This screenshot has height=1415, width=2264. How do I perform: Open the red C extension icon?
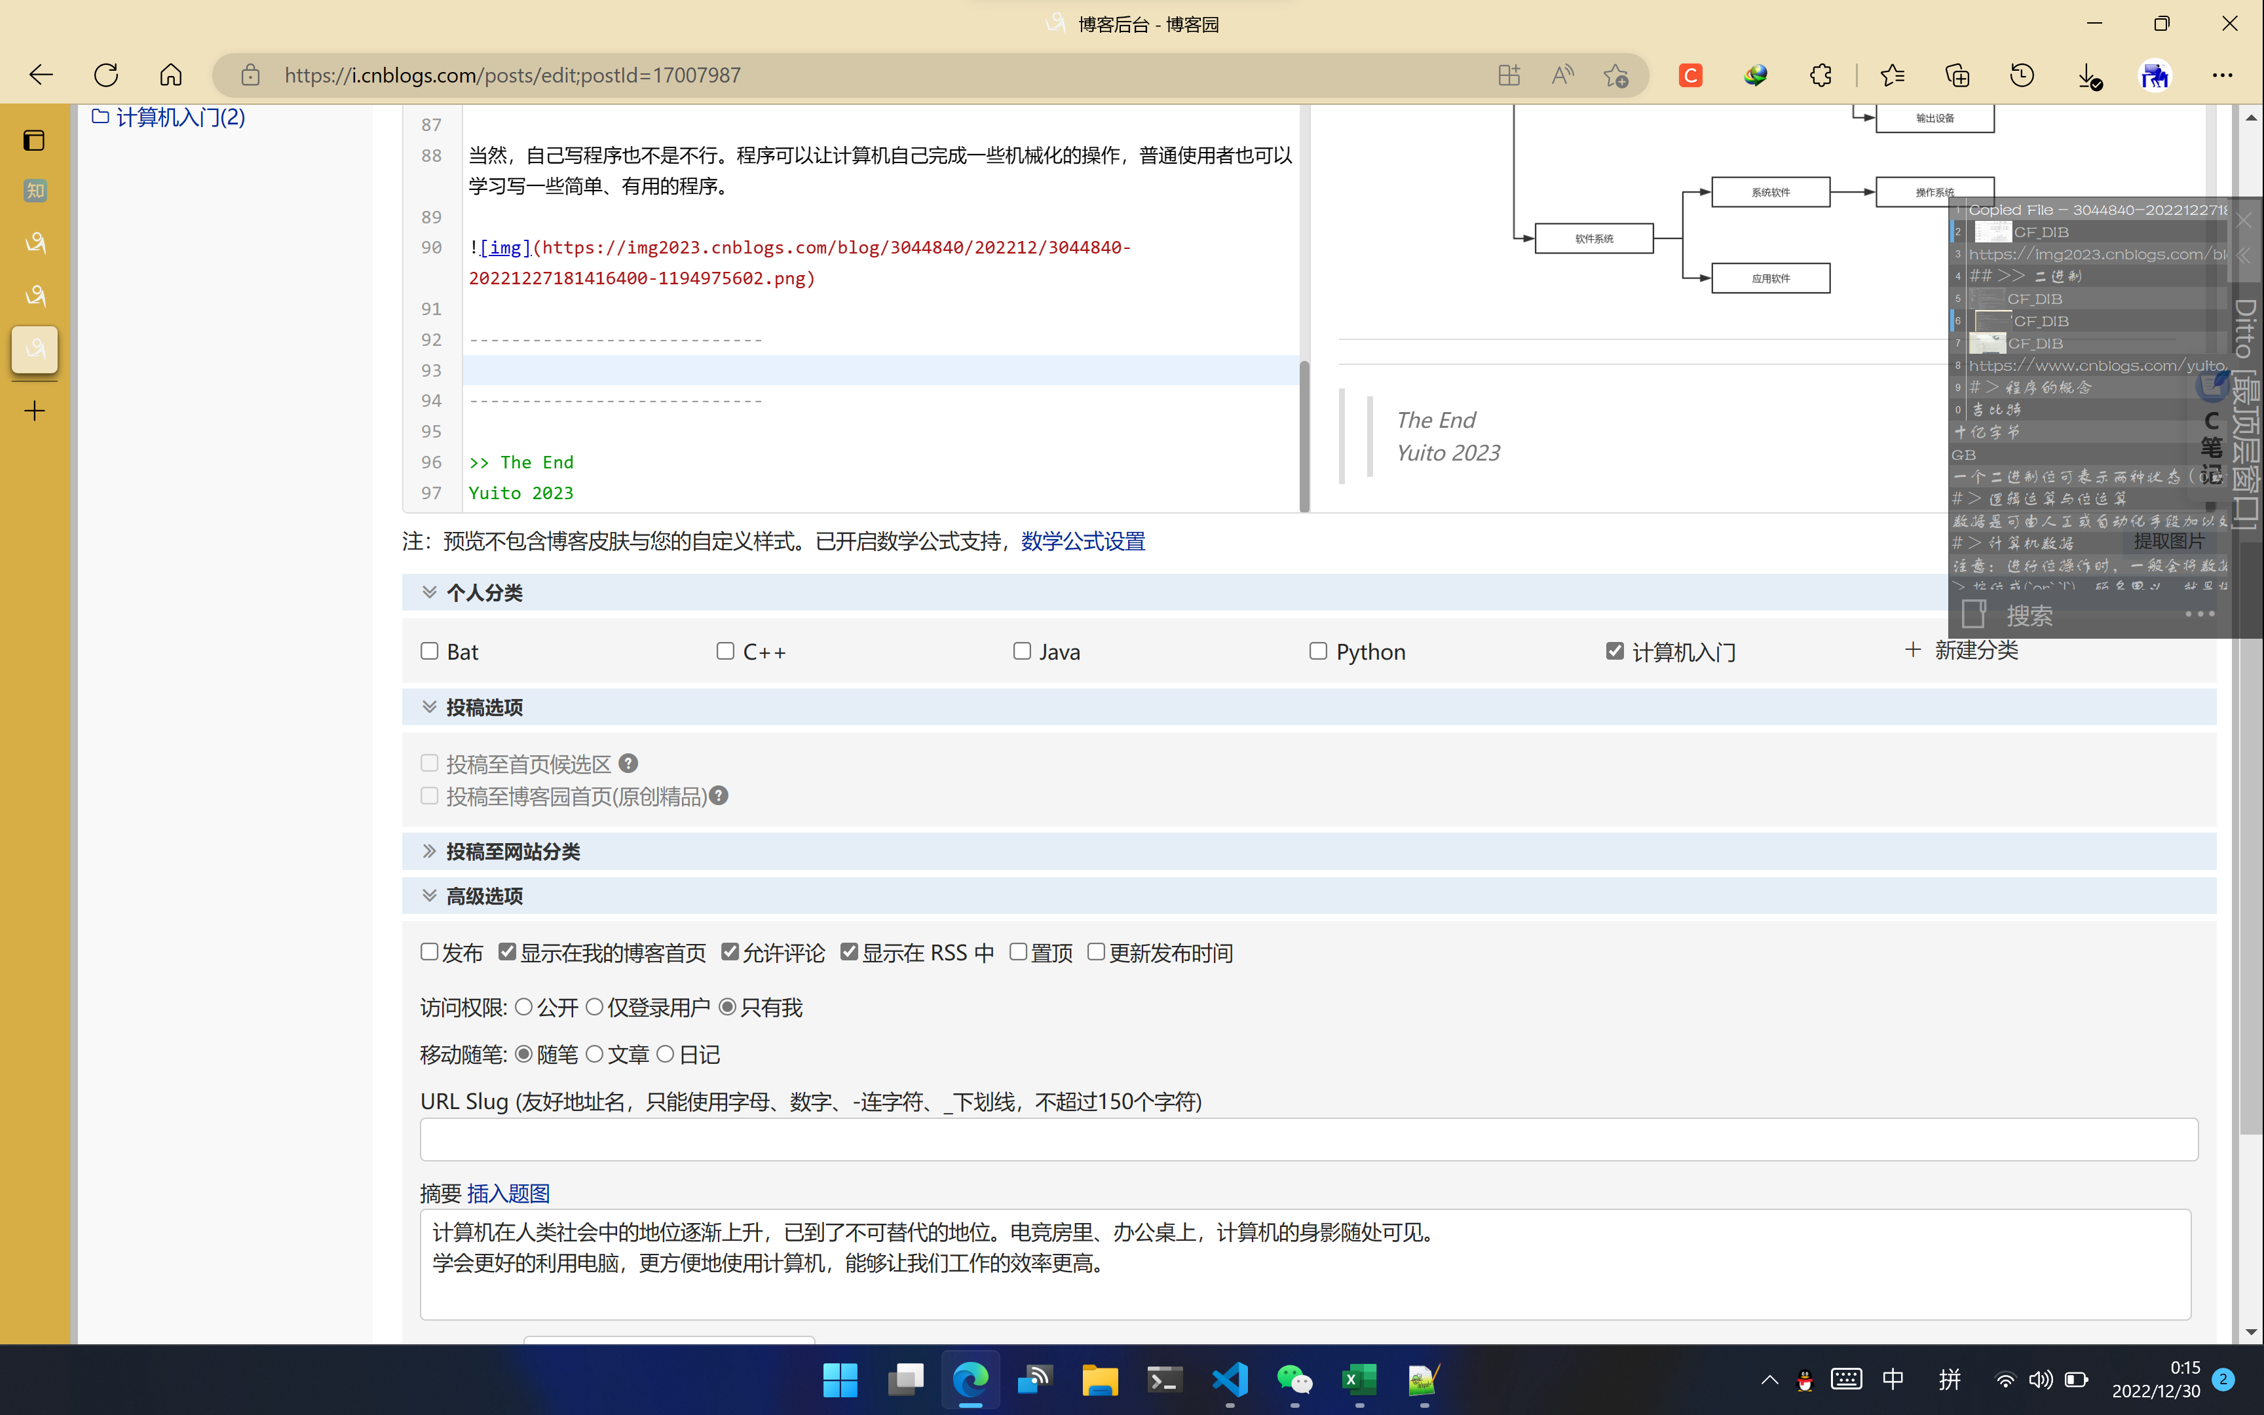(1689, 75)
